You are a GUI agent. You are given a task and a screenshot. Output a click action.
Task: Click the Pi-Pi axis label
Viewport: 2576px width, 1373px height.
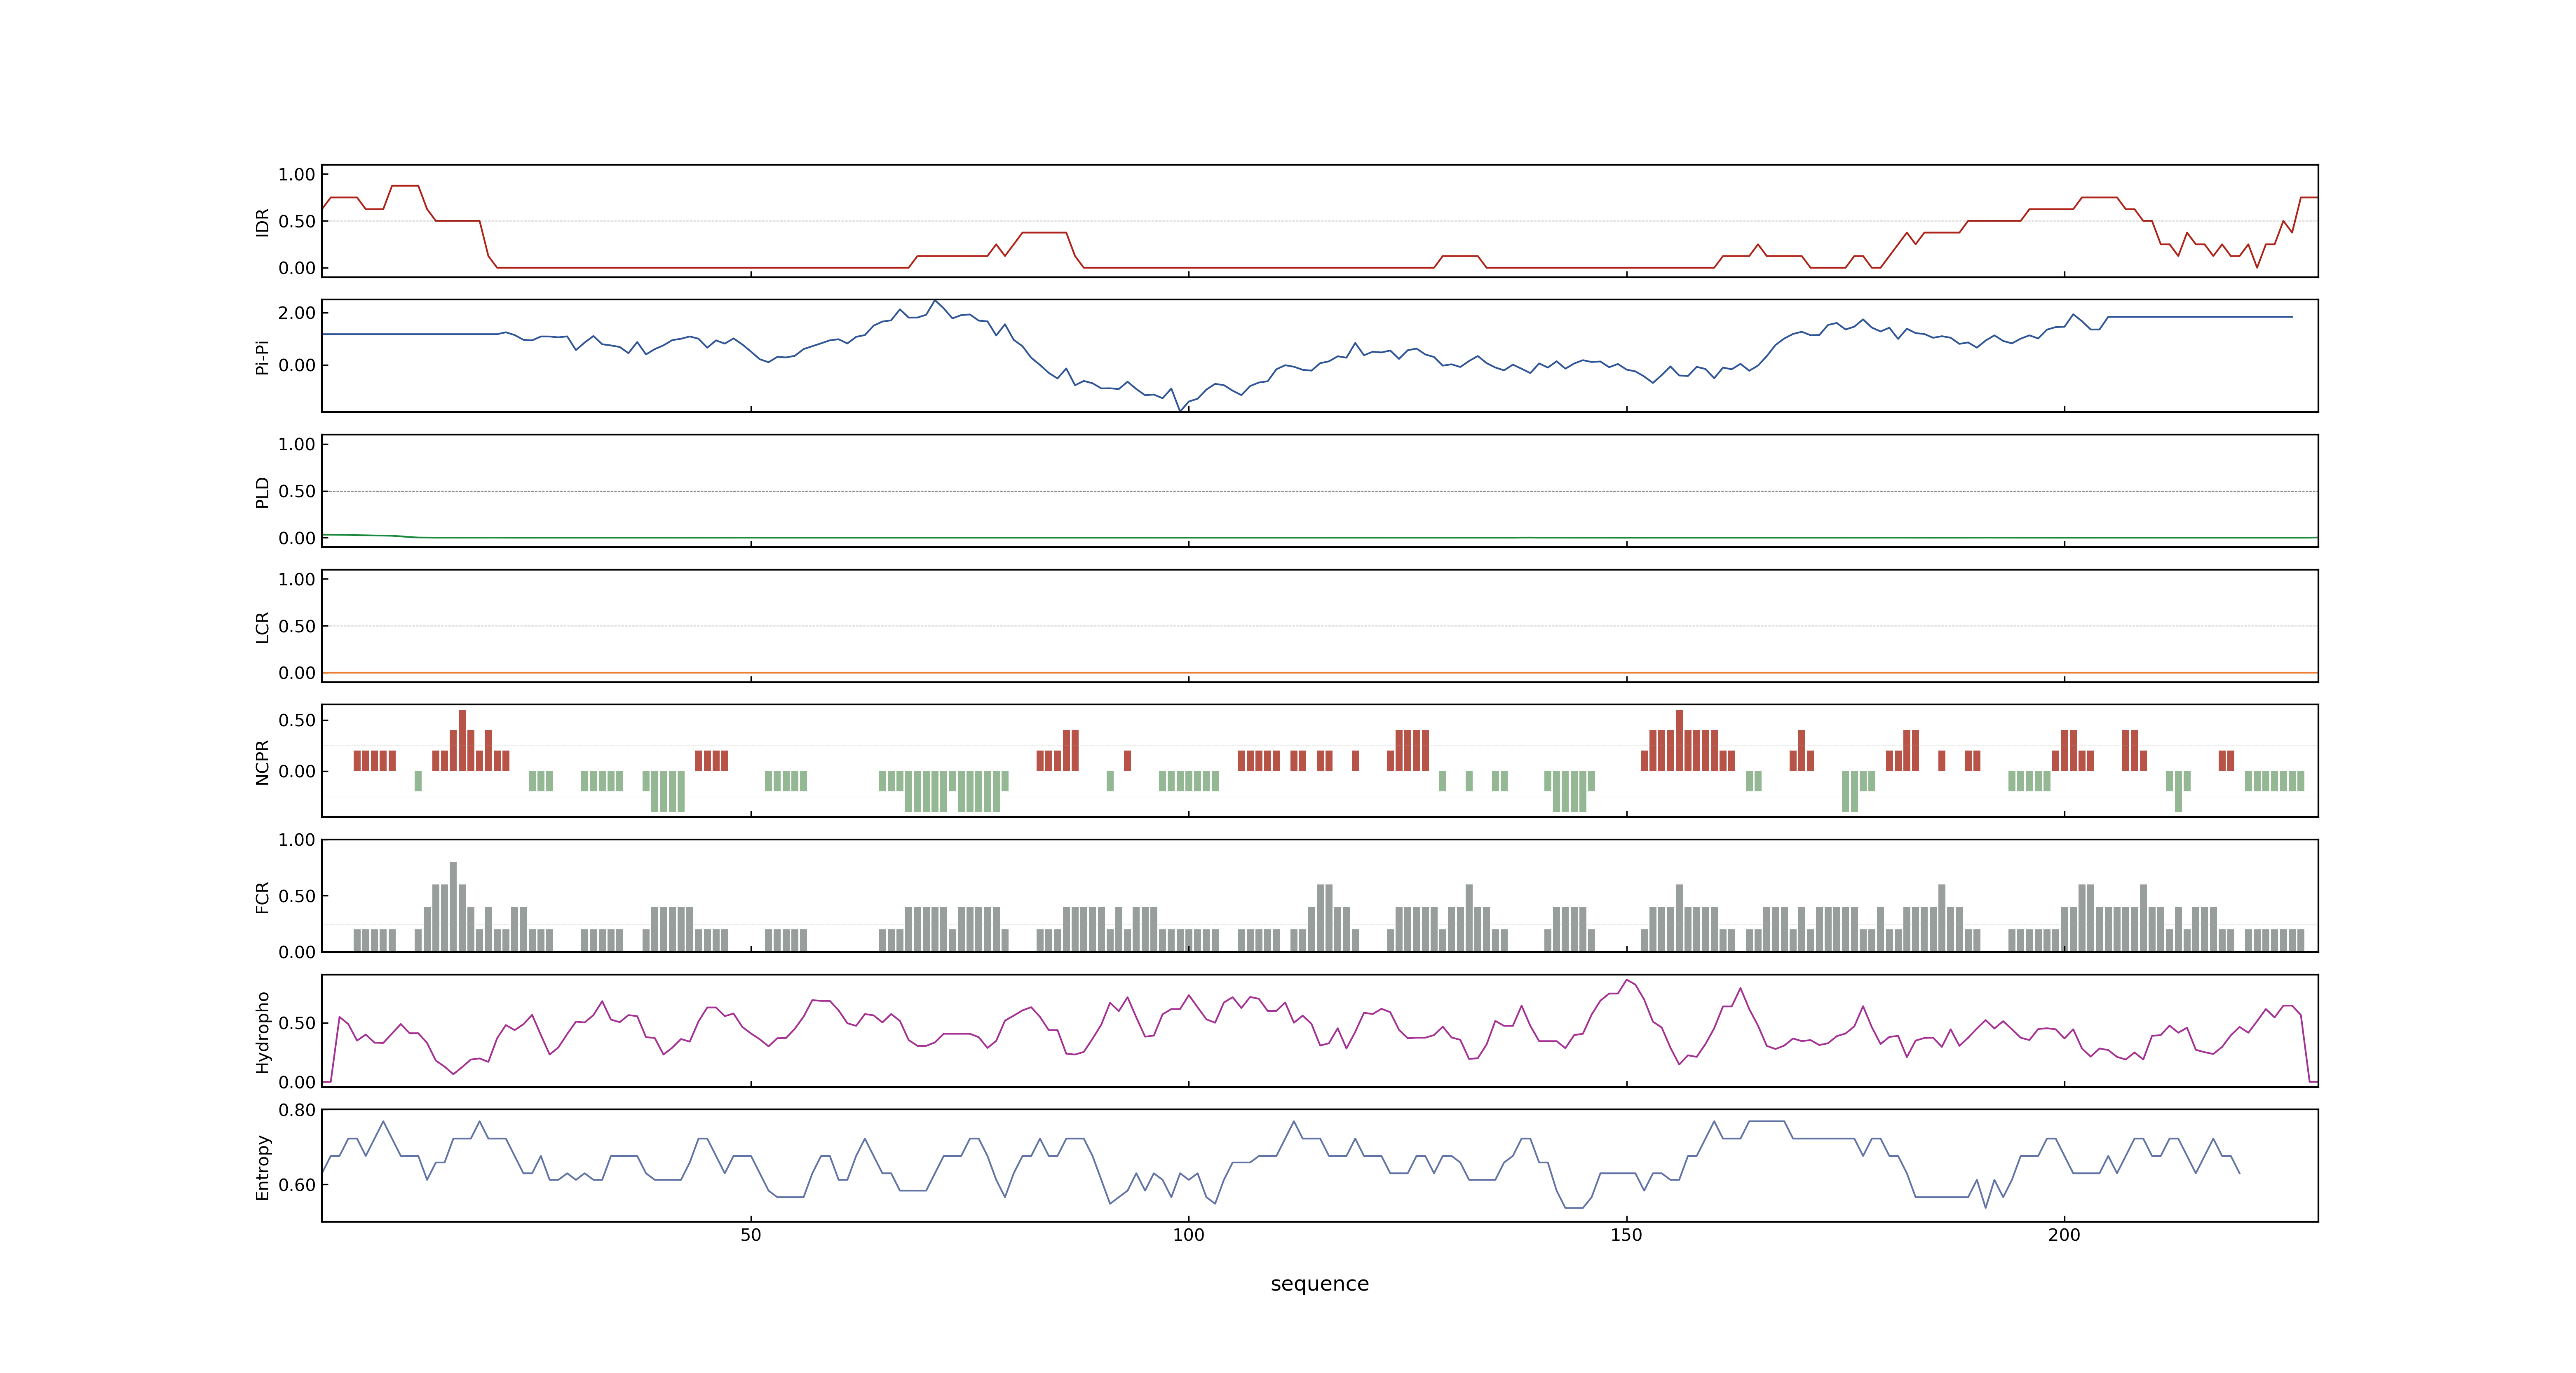coord(262,358)
